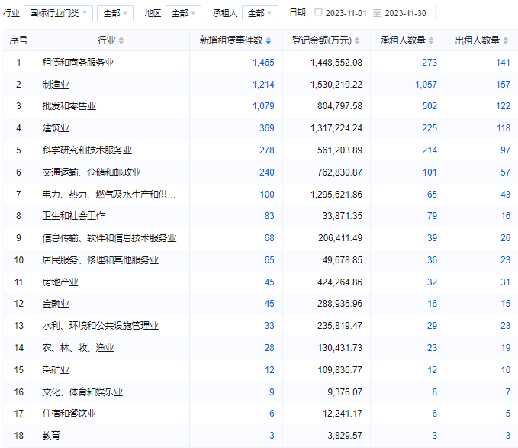Open event count 369 for 建筑业
Screen dimensions: 518x448
[267, 128]
